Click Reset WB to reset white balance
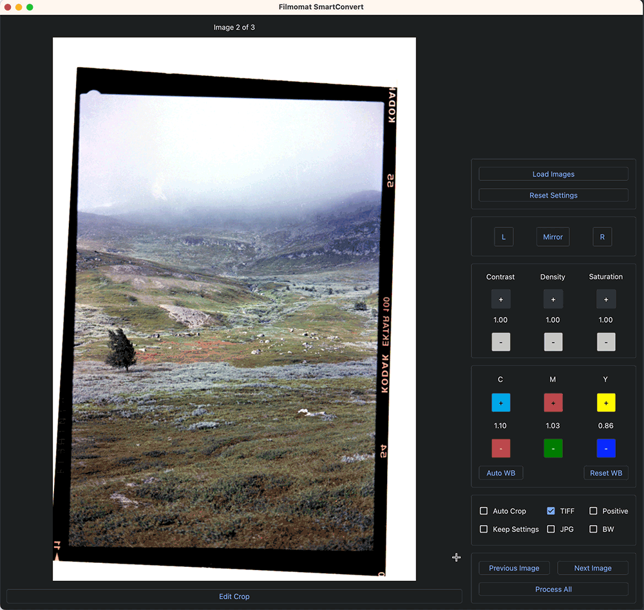This screenshot has width=644, height=610. tap(605, 473)
